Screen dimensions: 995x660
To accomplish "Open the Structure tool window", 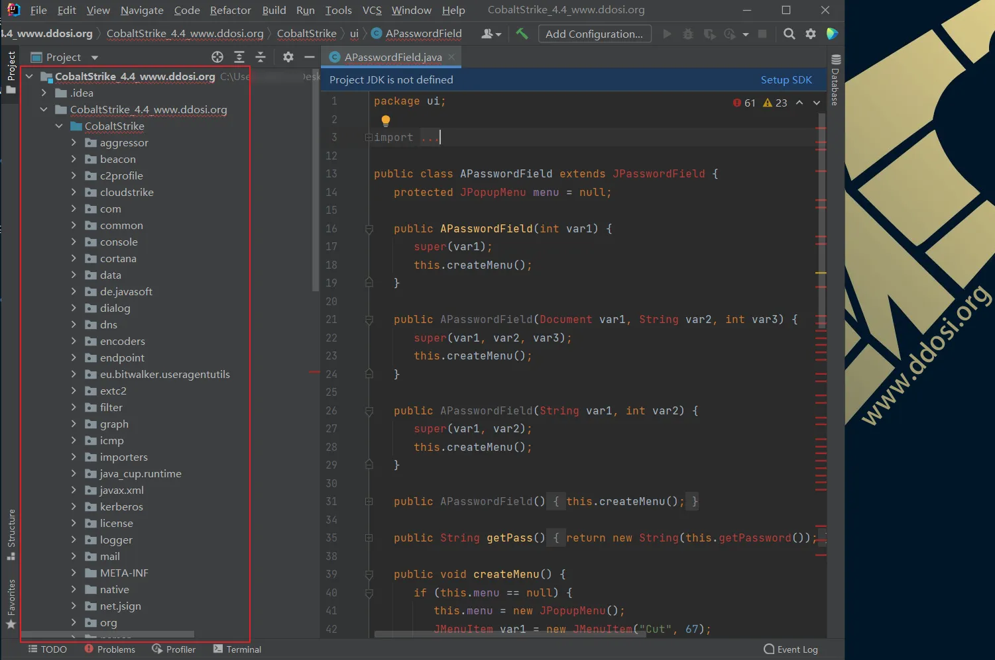I will (x=11, y=535).
